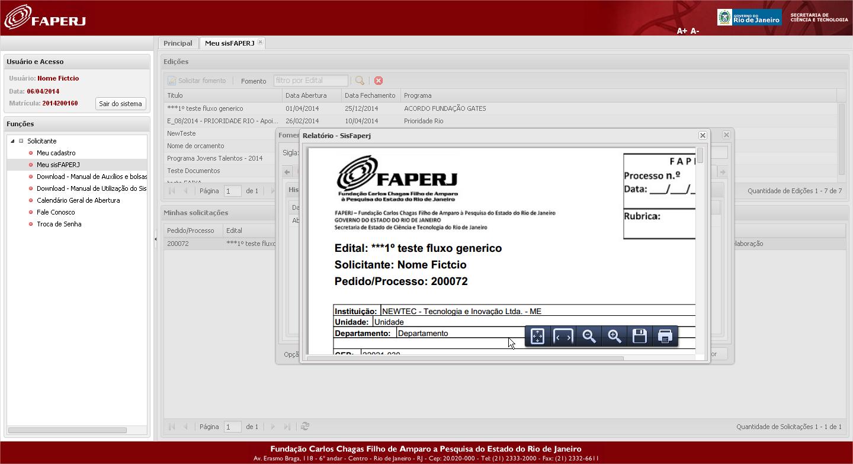Sort by Data Abertura column header
Screen dimensions: 853x464
(x=312, y=95)
